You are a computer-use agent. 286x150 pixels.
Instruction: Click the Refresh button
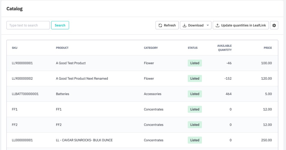(167, 25)
